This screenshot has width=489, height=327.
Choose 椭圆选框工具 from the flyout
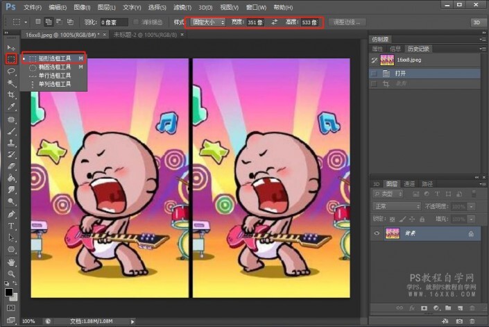coord(53,68)
